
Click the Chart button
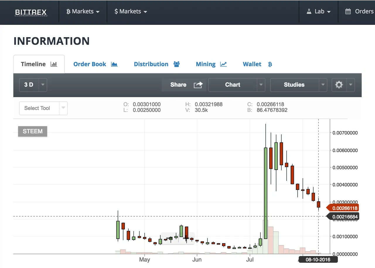pyautogui.click(x=233, y=85)
